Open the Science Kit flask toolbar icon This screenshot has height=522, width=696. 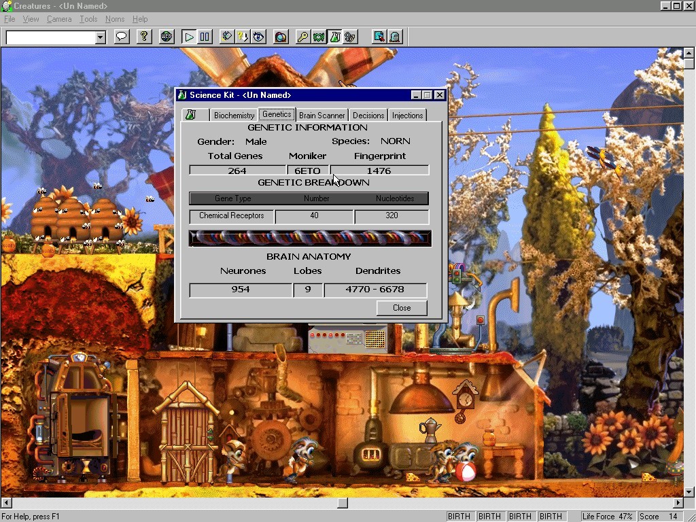tap(334, 37)
